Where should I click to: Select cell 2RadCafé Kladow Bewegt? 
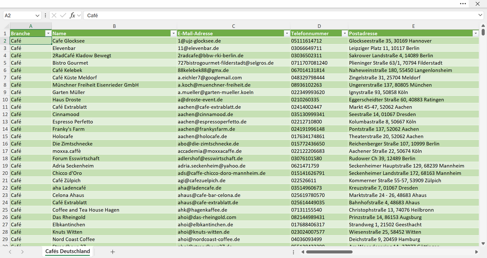pyautogui.click(x=114, y=56)
